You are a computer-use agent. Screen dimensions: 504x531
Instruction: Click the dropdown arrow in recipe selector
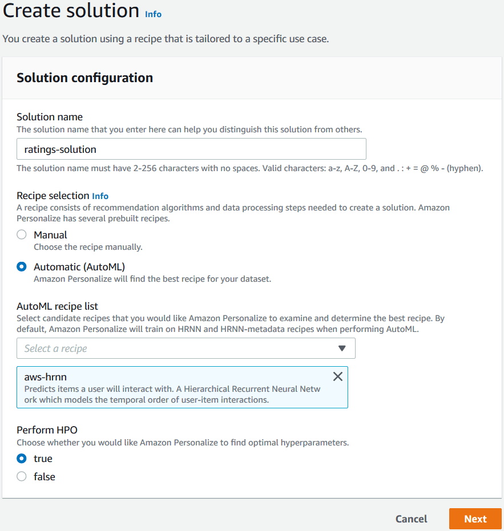pos(342,348)
